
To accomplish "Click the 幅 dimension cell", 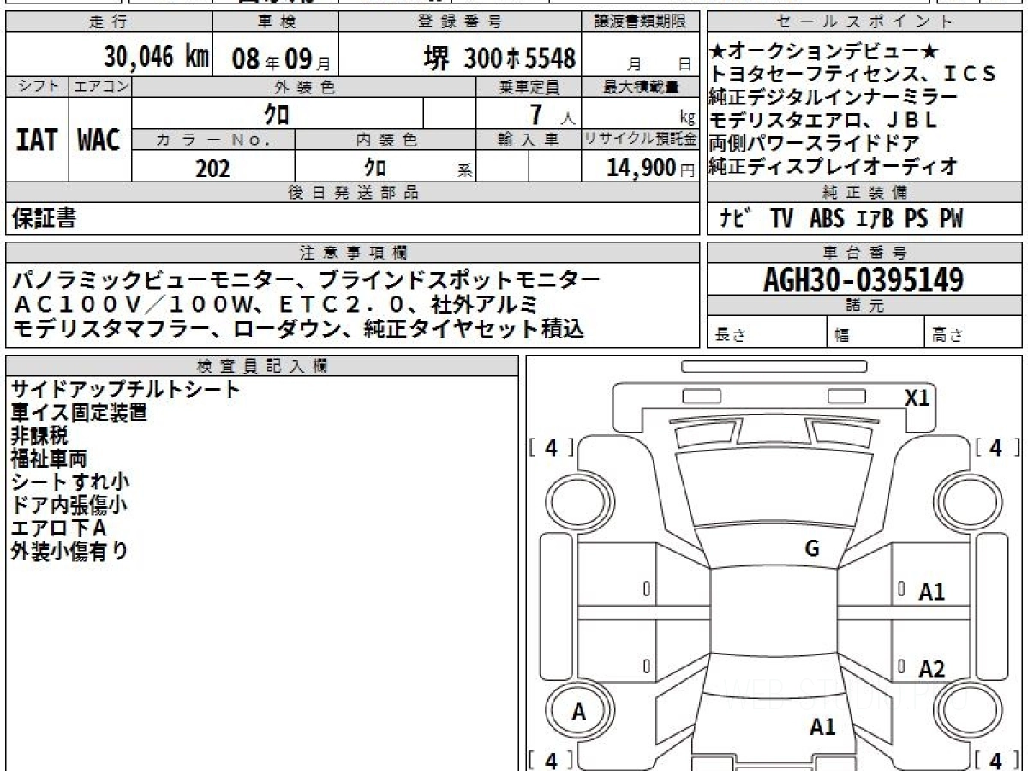I will pyautogui.click(x=876, y=332).
